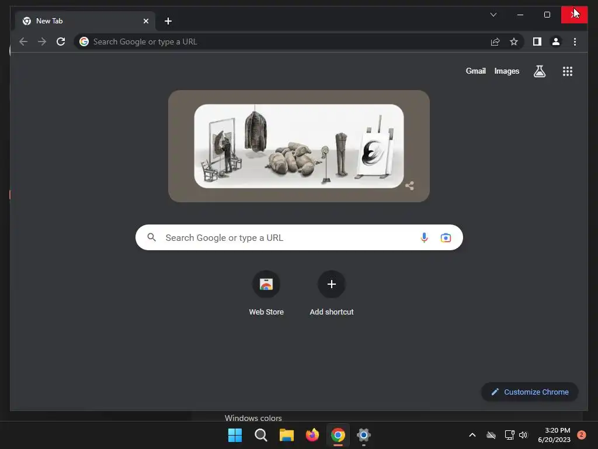
Task: Add a shortcut with plus tile
Action: click(332, 293)
